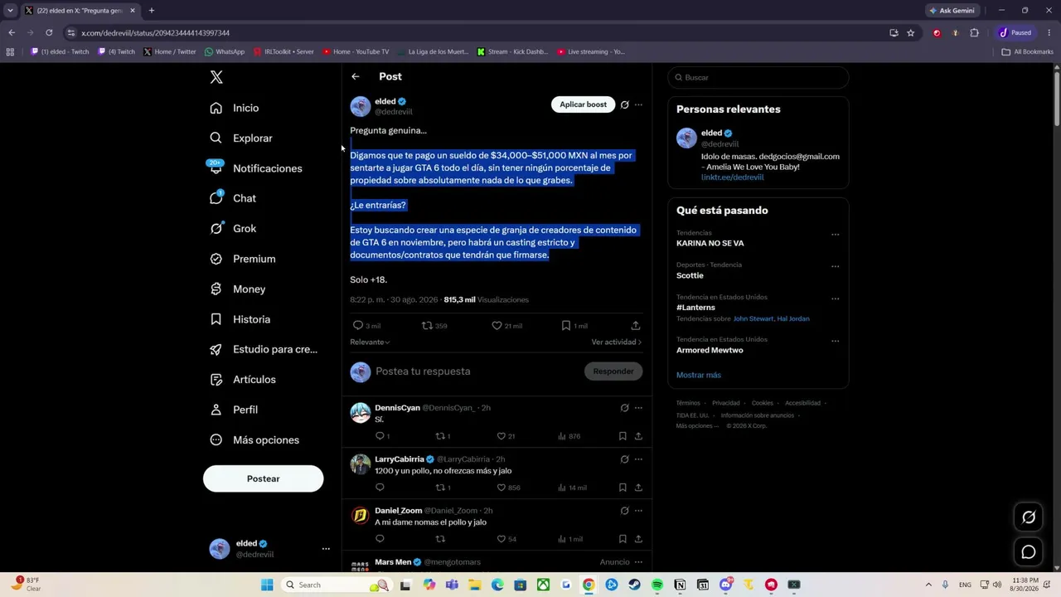Open the floating chat messages button
This screenshot has height=597, width=1061.
(x=1029, y=552)
